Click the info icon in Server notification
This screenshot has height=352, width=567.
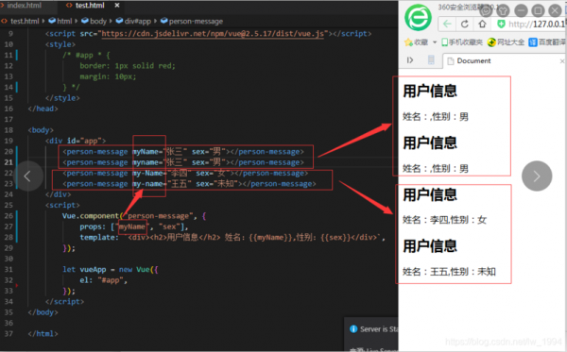(x=353, y=329)
